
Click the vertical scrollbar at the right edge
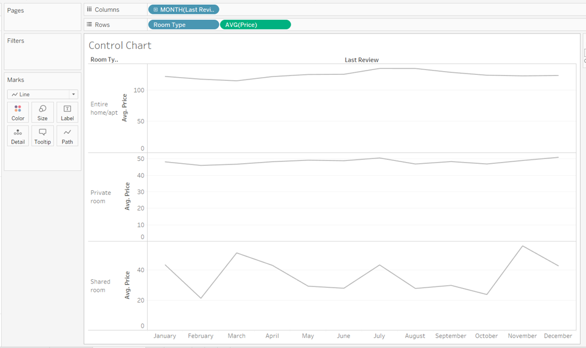click(x=583, y=179)
